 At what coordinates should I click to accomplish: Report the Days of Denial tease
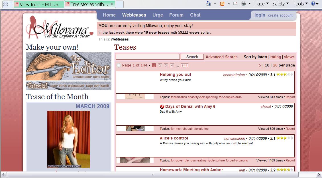pos(290,129)
